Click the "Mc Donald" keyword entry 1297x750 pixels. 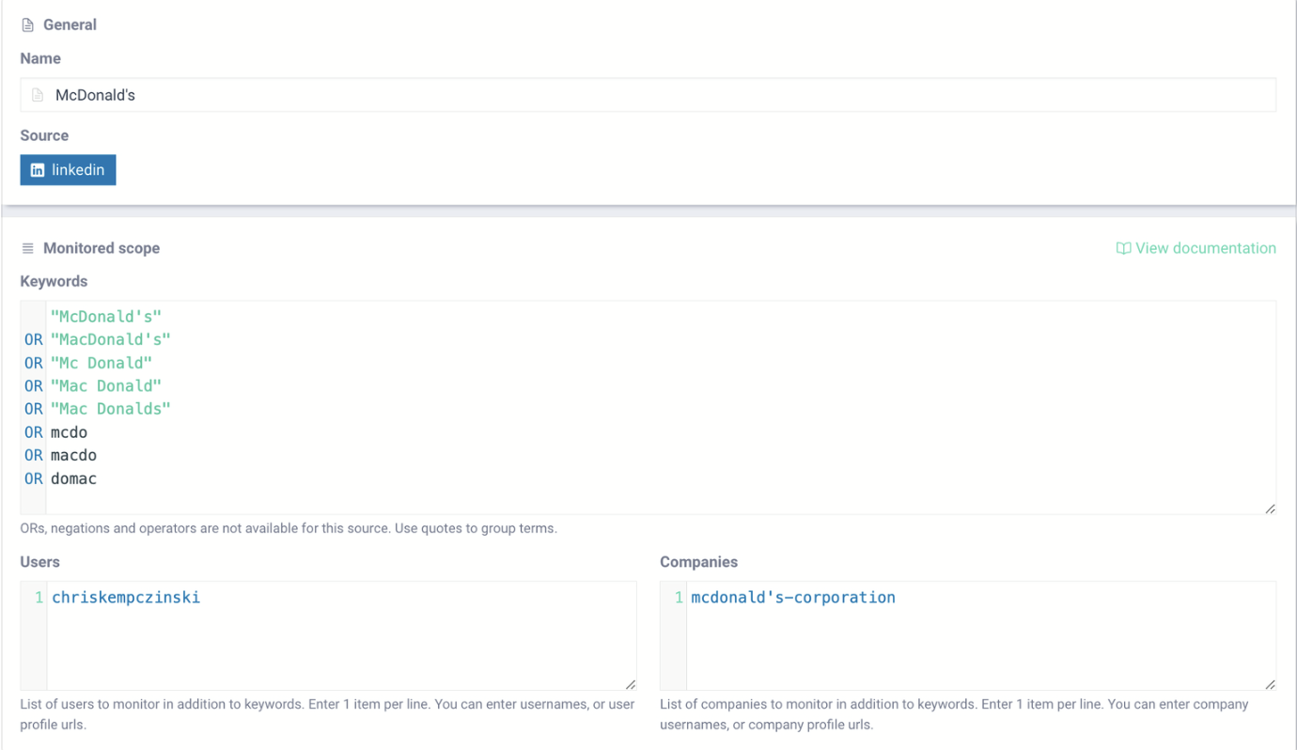(102, 363)
